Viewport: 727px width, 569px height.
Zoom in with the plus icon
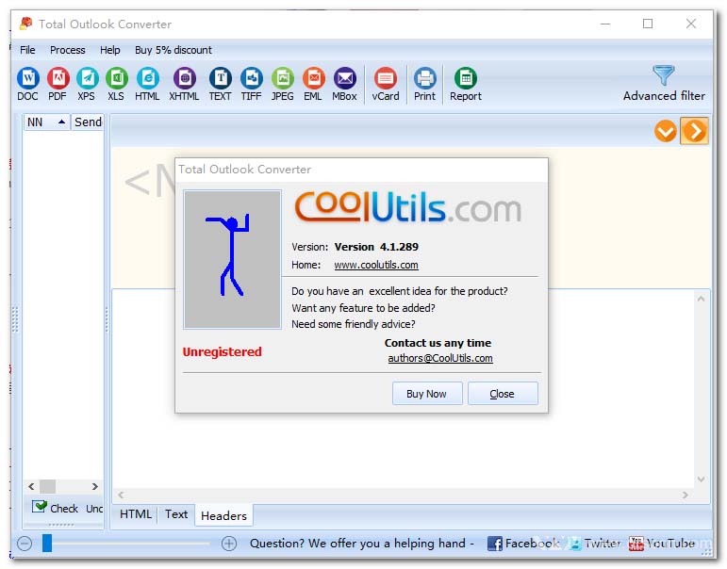click(228, 543)
